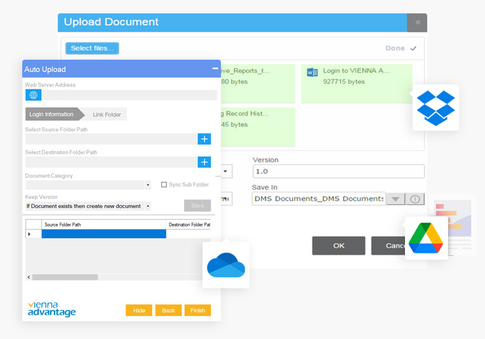Viewport: 485px width, 339px height.
Task: Click the Destination Folder Path column header
Action: [x=189, y=225]
